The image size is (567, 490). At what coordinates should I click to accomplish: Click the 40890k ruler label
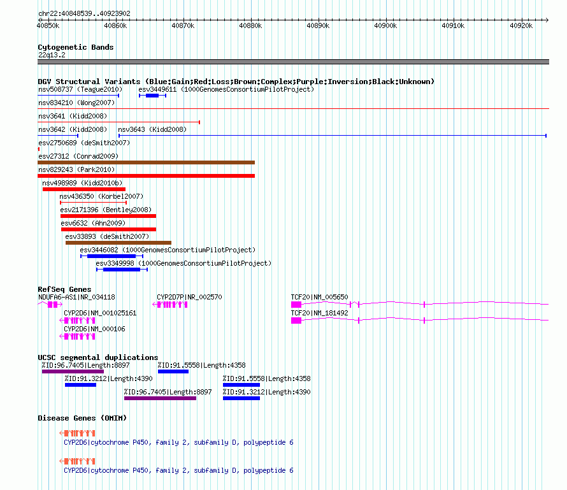click(318, 25)
